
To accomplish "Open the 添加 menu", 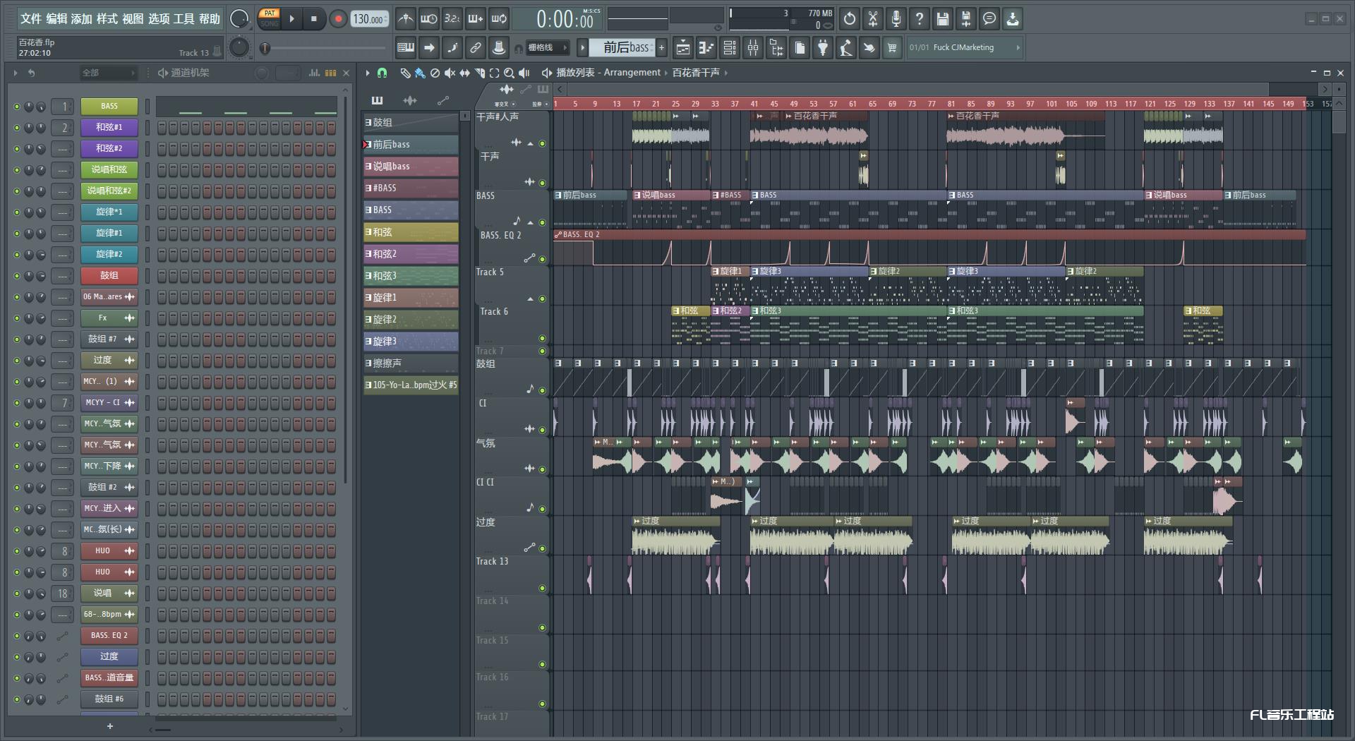I will pos(82,19).
